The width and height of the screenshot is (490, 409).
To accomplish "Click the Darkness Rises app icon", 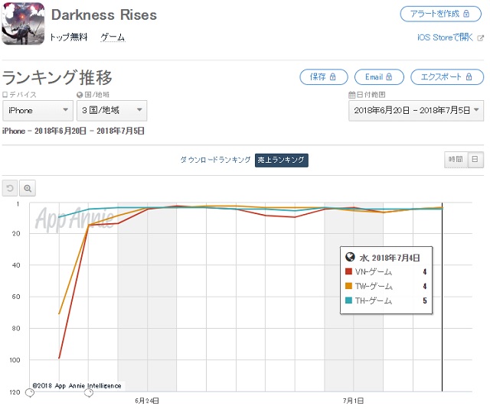I will tap(23, 24).
